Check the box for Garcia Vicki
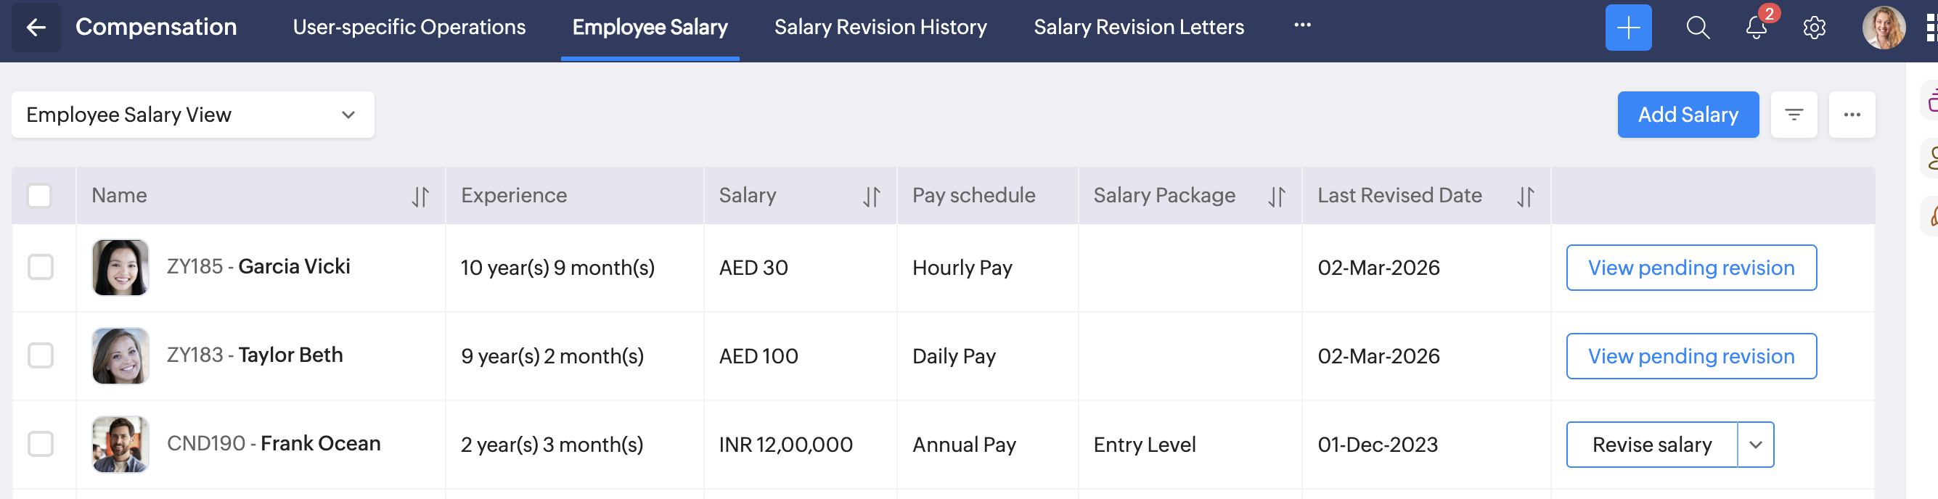Screen dimensions: 1938x499 [41, 268]
